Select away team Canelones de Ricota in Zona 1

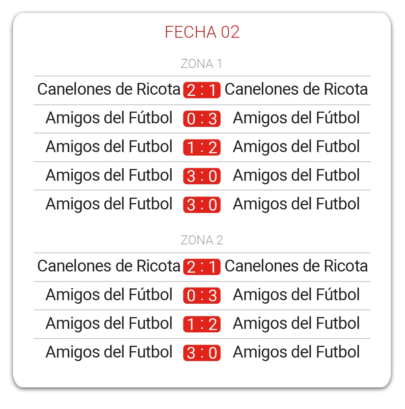pos(296,89)
